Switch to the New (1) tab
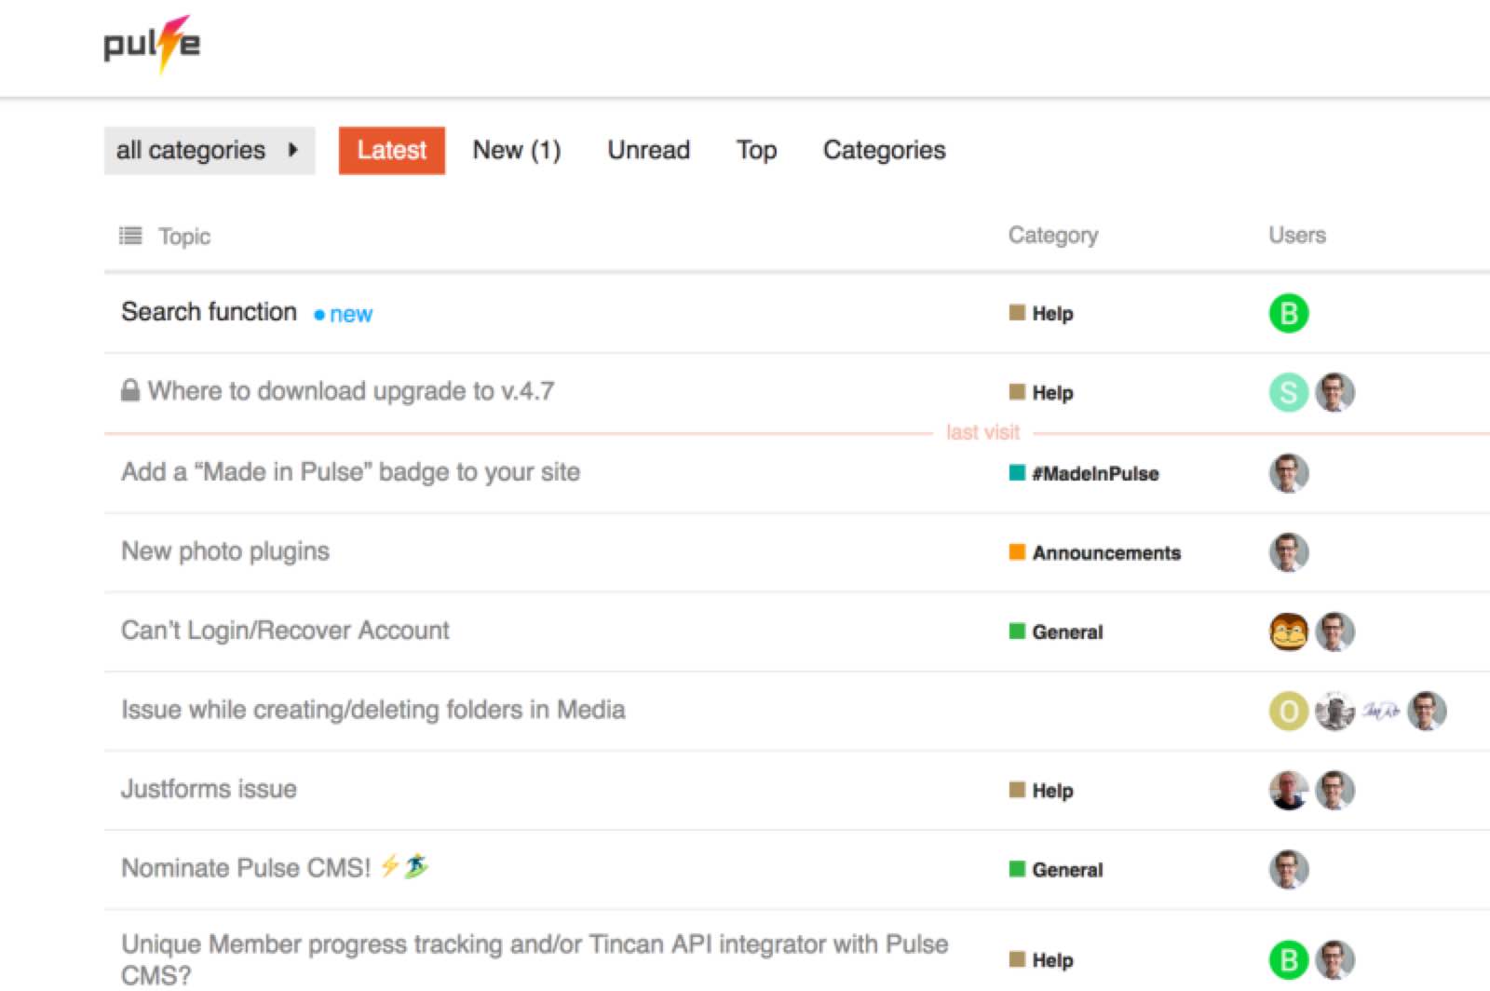This screenshot has height=991, width=1490. pos(517,151)
